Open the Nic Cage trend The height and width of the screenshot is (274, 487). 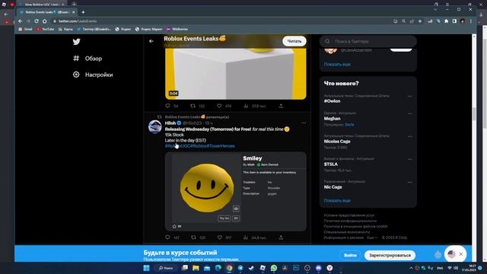click(x=333, y=187)
